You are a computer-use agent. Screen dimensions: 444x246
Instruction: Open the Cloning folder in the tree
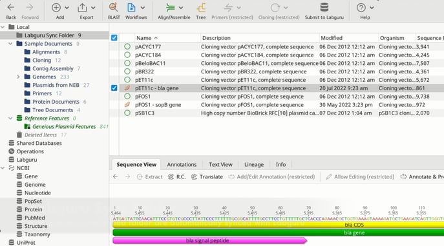click(x=41, y=60)
